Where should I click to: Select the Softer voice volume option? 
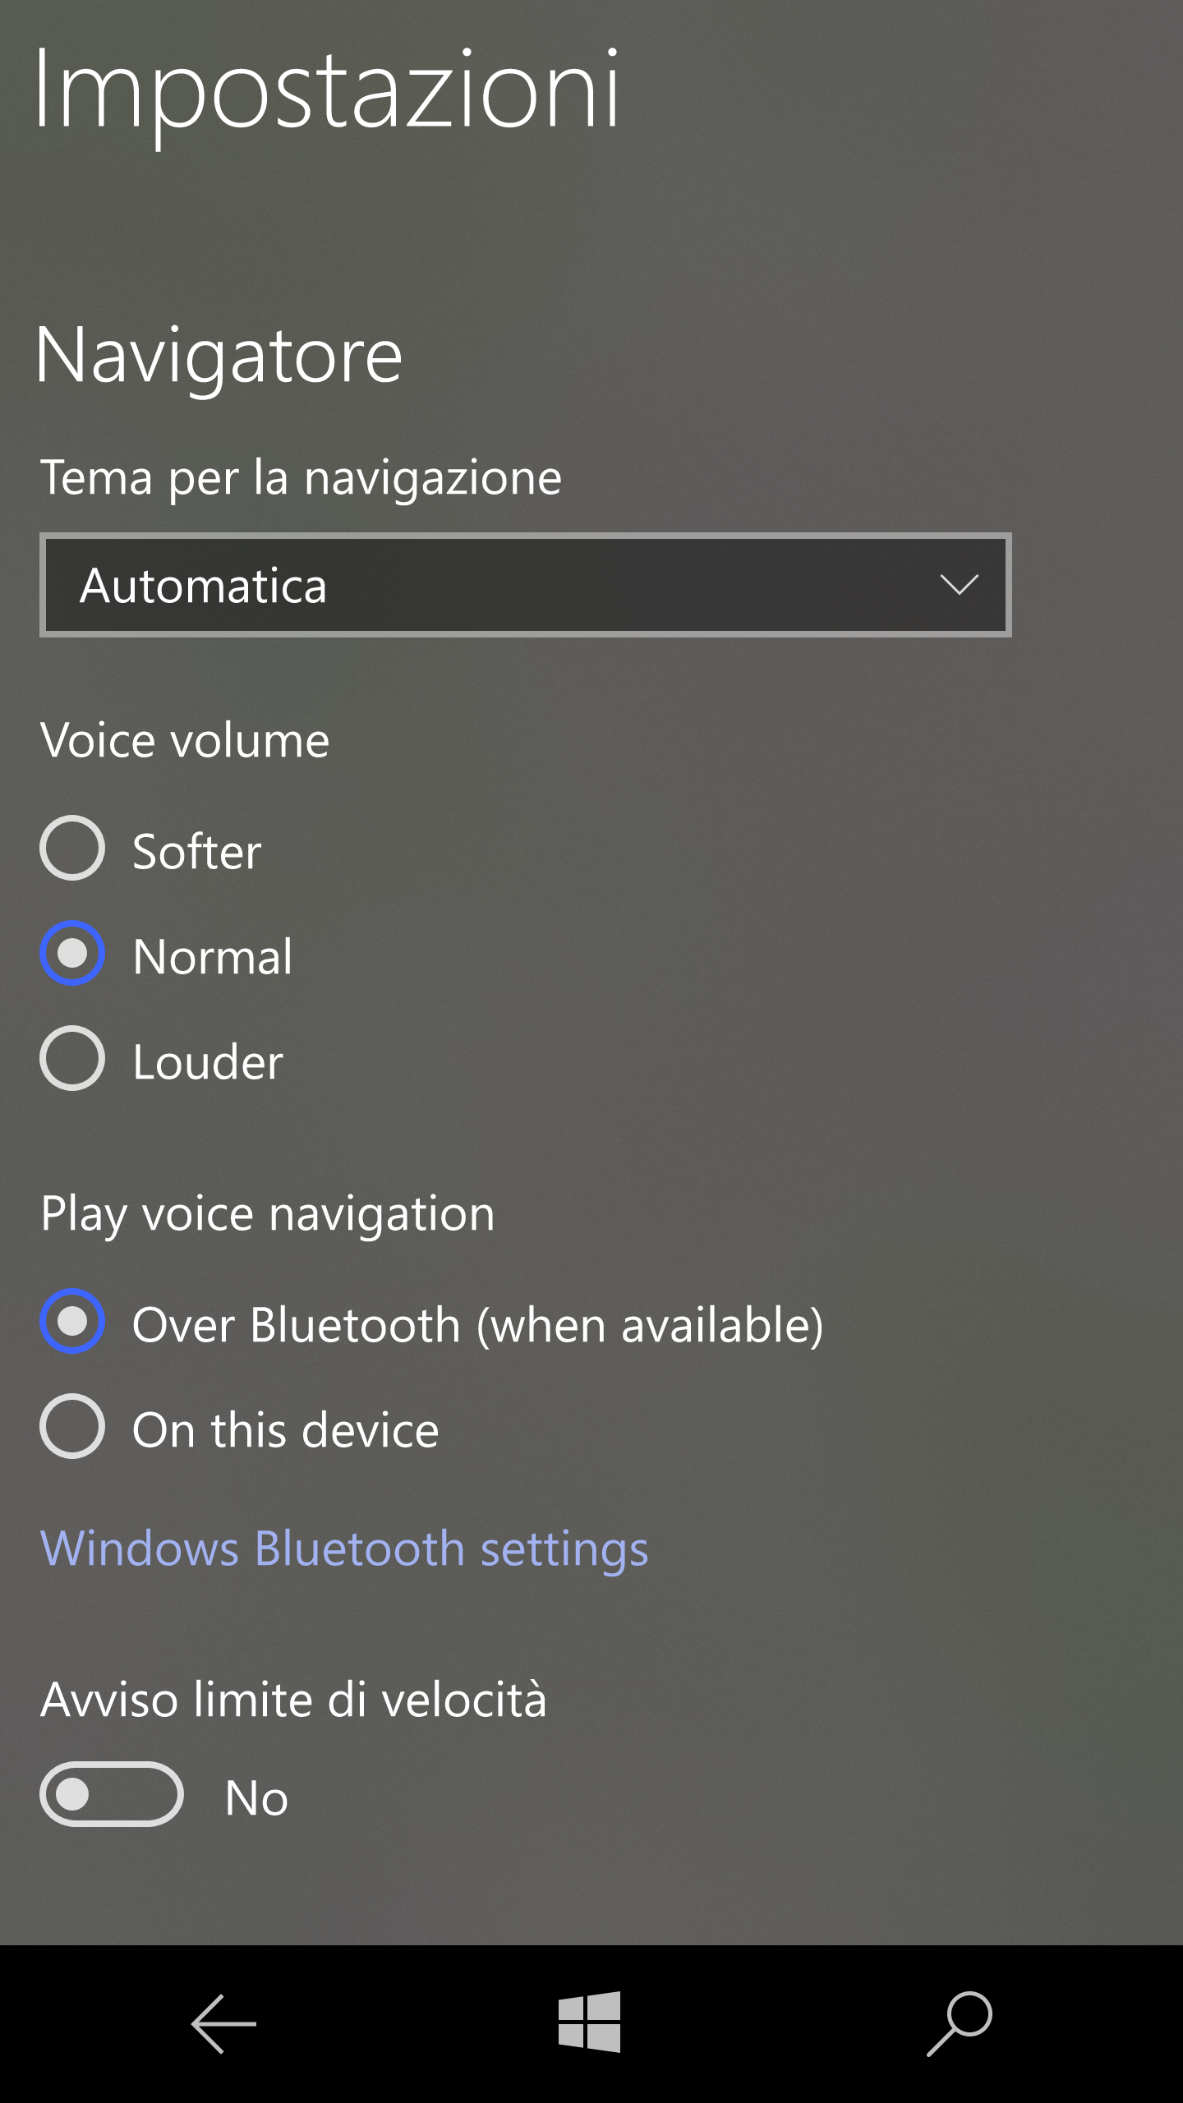point(152,849)
